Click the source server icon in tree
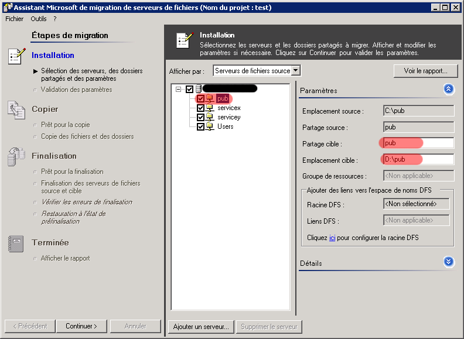This screenshot has height=339, width=464. 199,88
